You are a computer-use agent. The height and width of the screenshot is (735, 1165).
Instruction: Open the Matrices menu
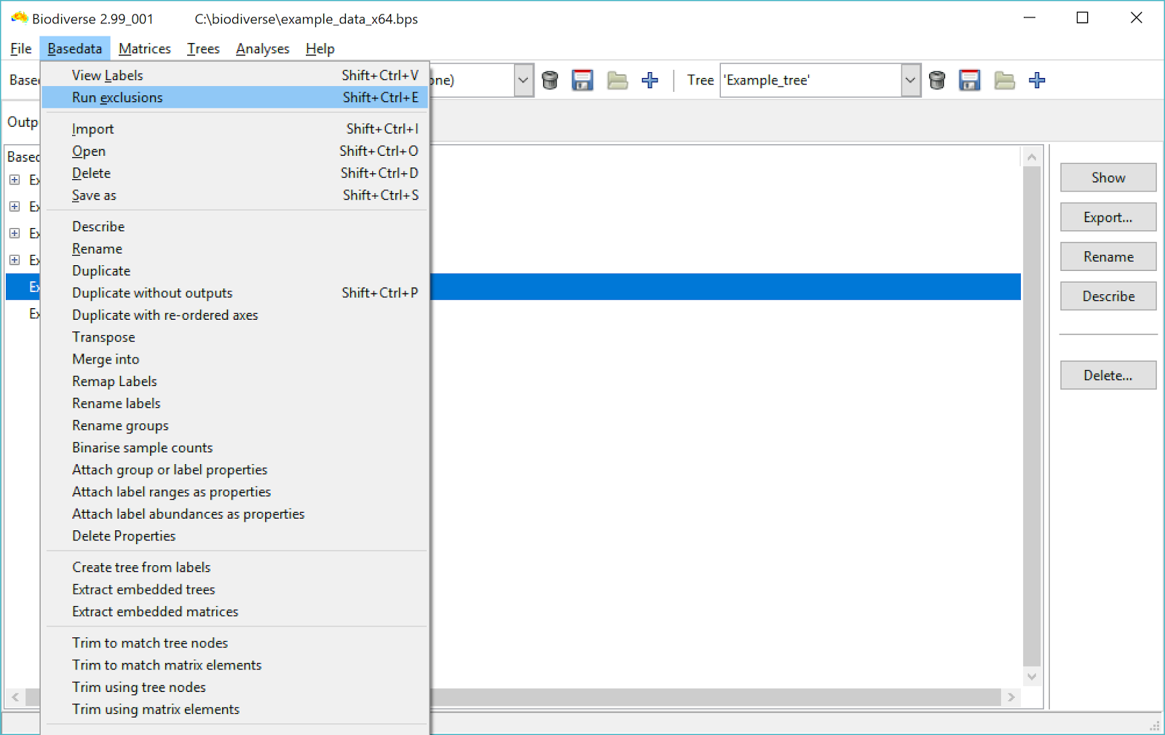click(x=144, y=48)
